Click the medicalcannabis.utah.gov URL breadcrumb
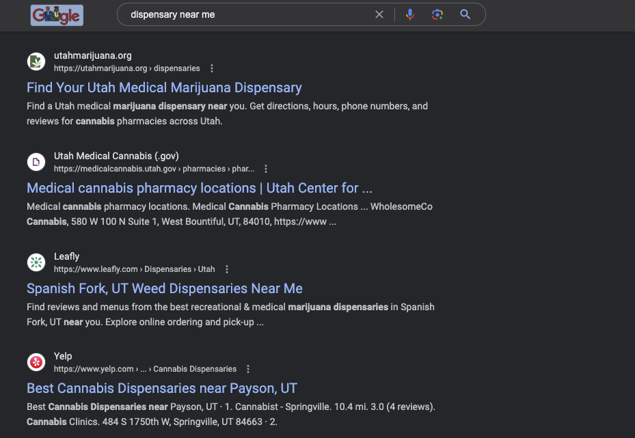Screen dimensions: 635x438 click(154, 169)
